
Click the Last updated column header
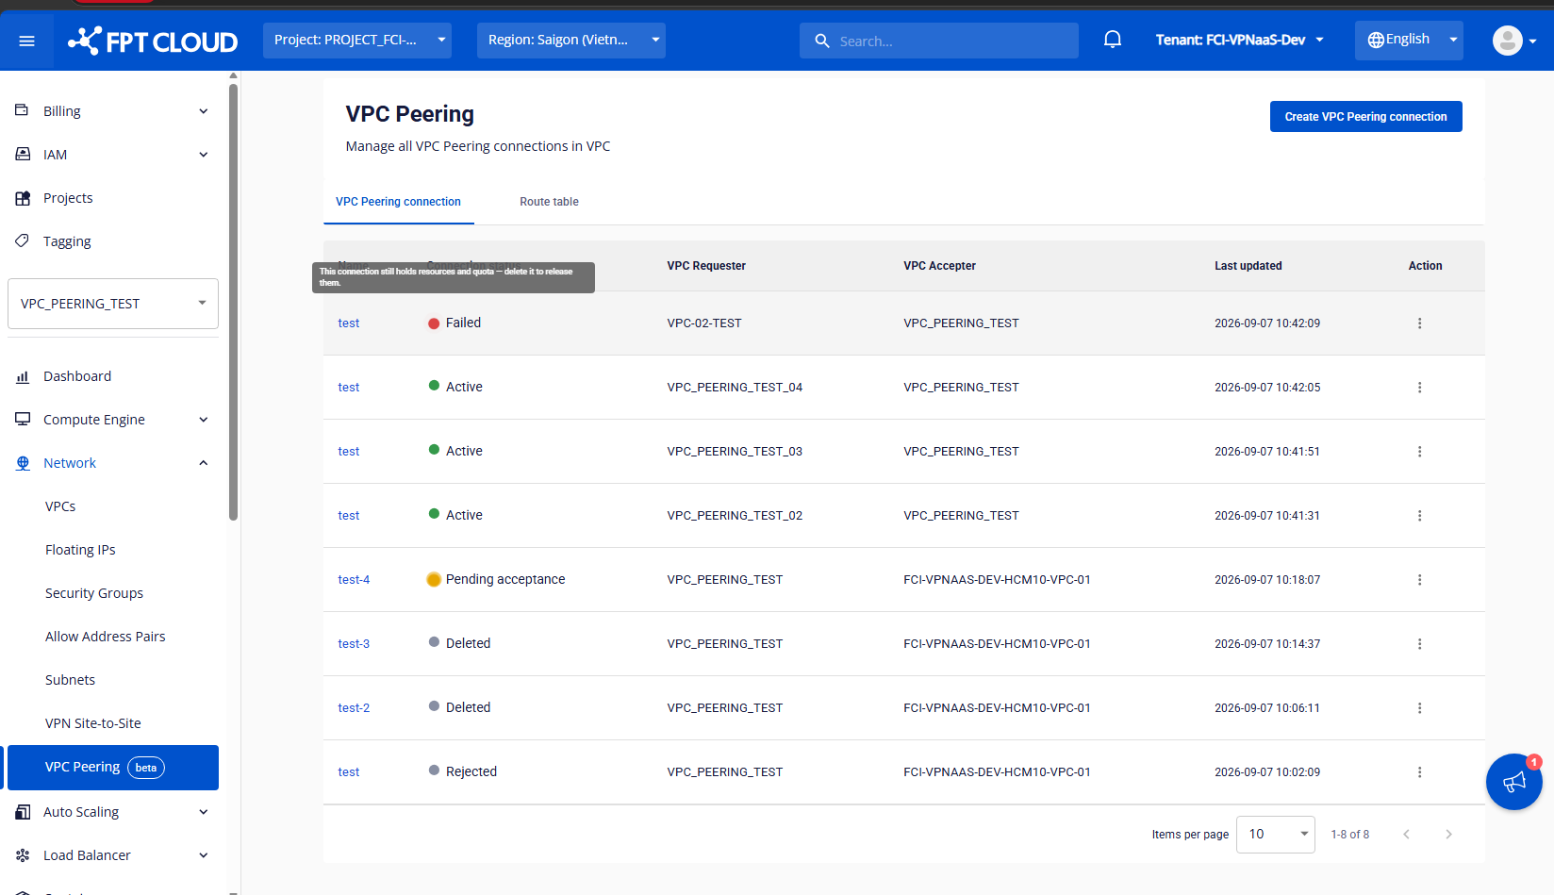1248,266
